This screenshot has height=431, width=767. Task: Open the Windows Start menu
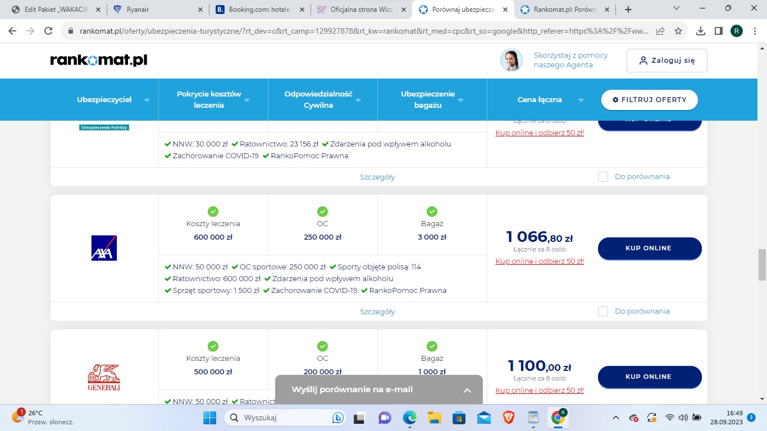tap(209, 418)
